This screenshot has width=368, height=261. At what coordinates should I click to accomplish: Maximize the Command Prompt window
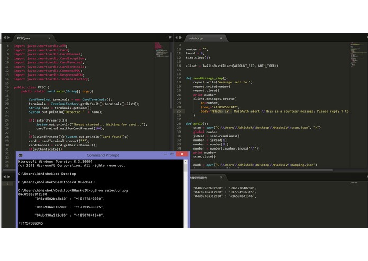pos(172,154)
